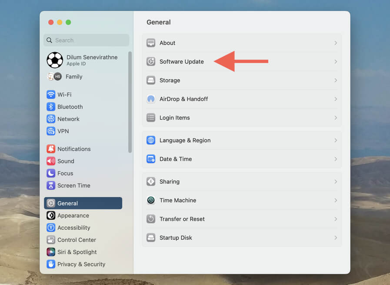Image resolution: width=390 pixels, height=285 pixels.
Task: Expand the Login Items chevron
Action: coord(336,117)
